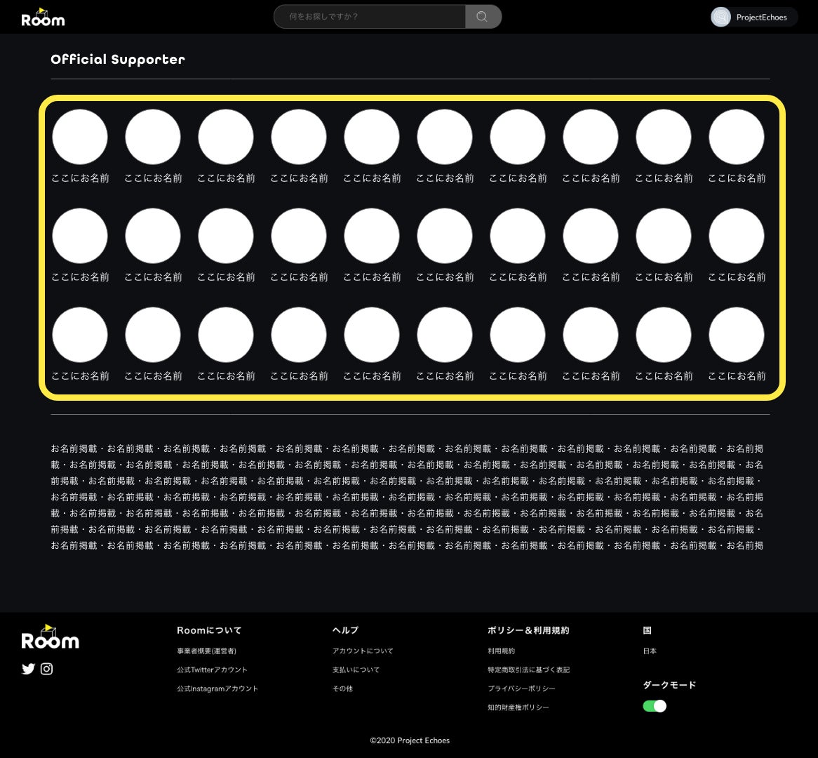
Task: Open 事業者概要(運営者) link
Action: click(x=206, y=651)
